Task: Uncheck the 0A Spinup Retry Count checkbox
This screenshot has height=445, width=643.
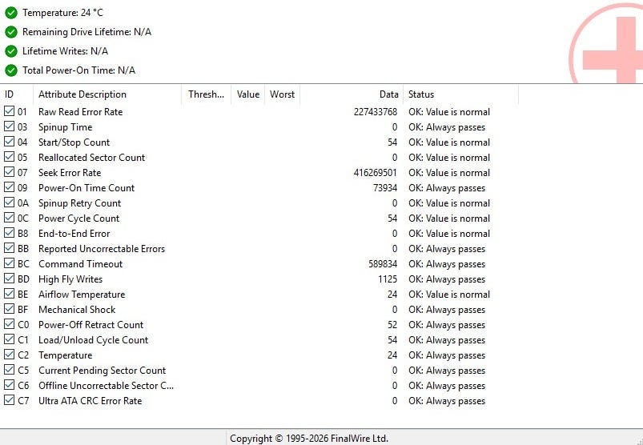Action: point(9,202)
